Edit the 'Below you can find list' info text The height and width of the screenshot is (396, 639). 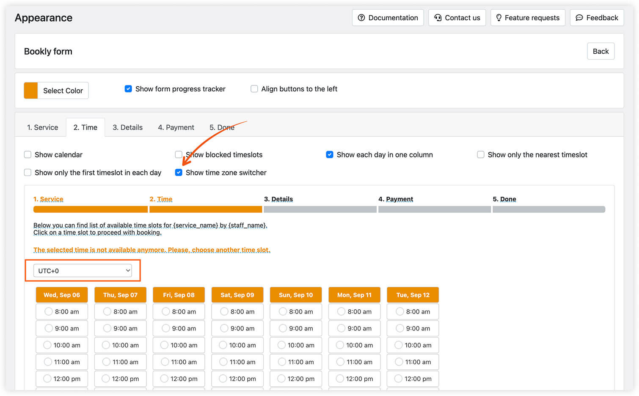click(150, 229)
